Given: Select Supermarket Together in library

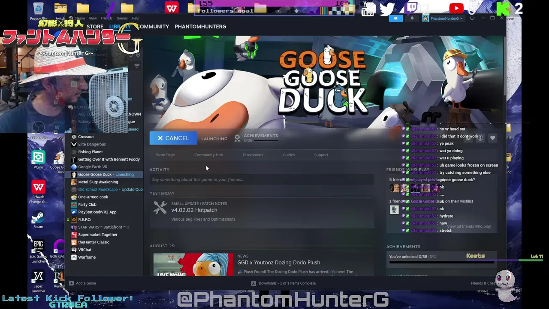Looking at the screenshot, I should (97, 235).
